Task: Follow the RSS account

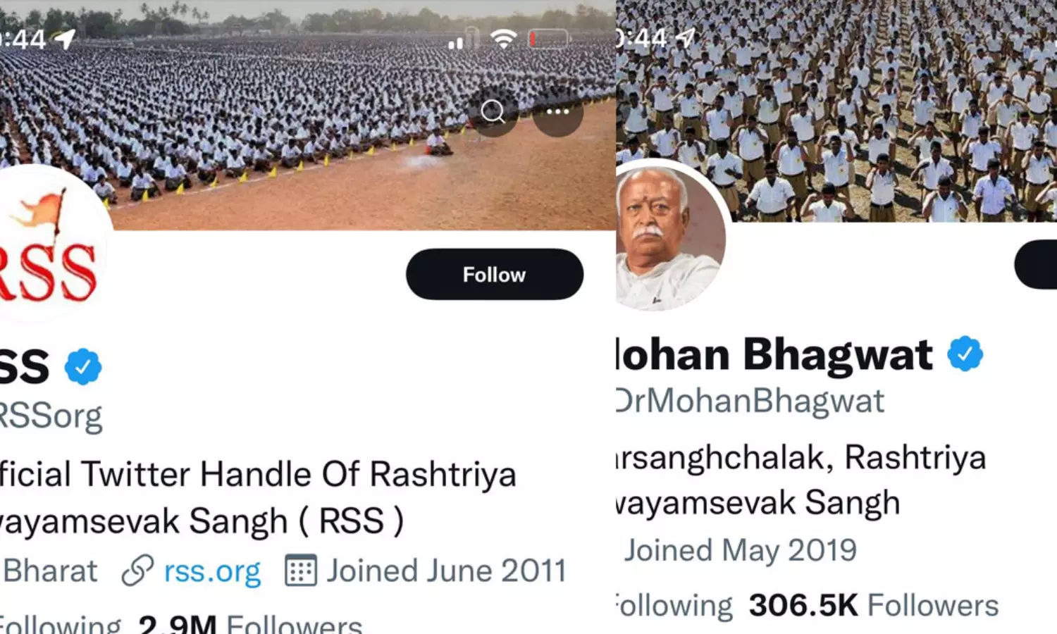Action: click(495, 274)
